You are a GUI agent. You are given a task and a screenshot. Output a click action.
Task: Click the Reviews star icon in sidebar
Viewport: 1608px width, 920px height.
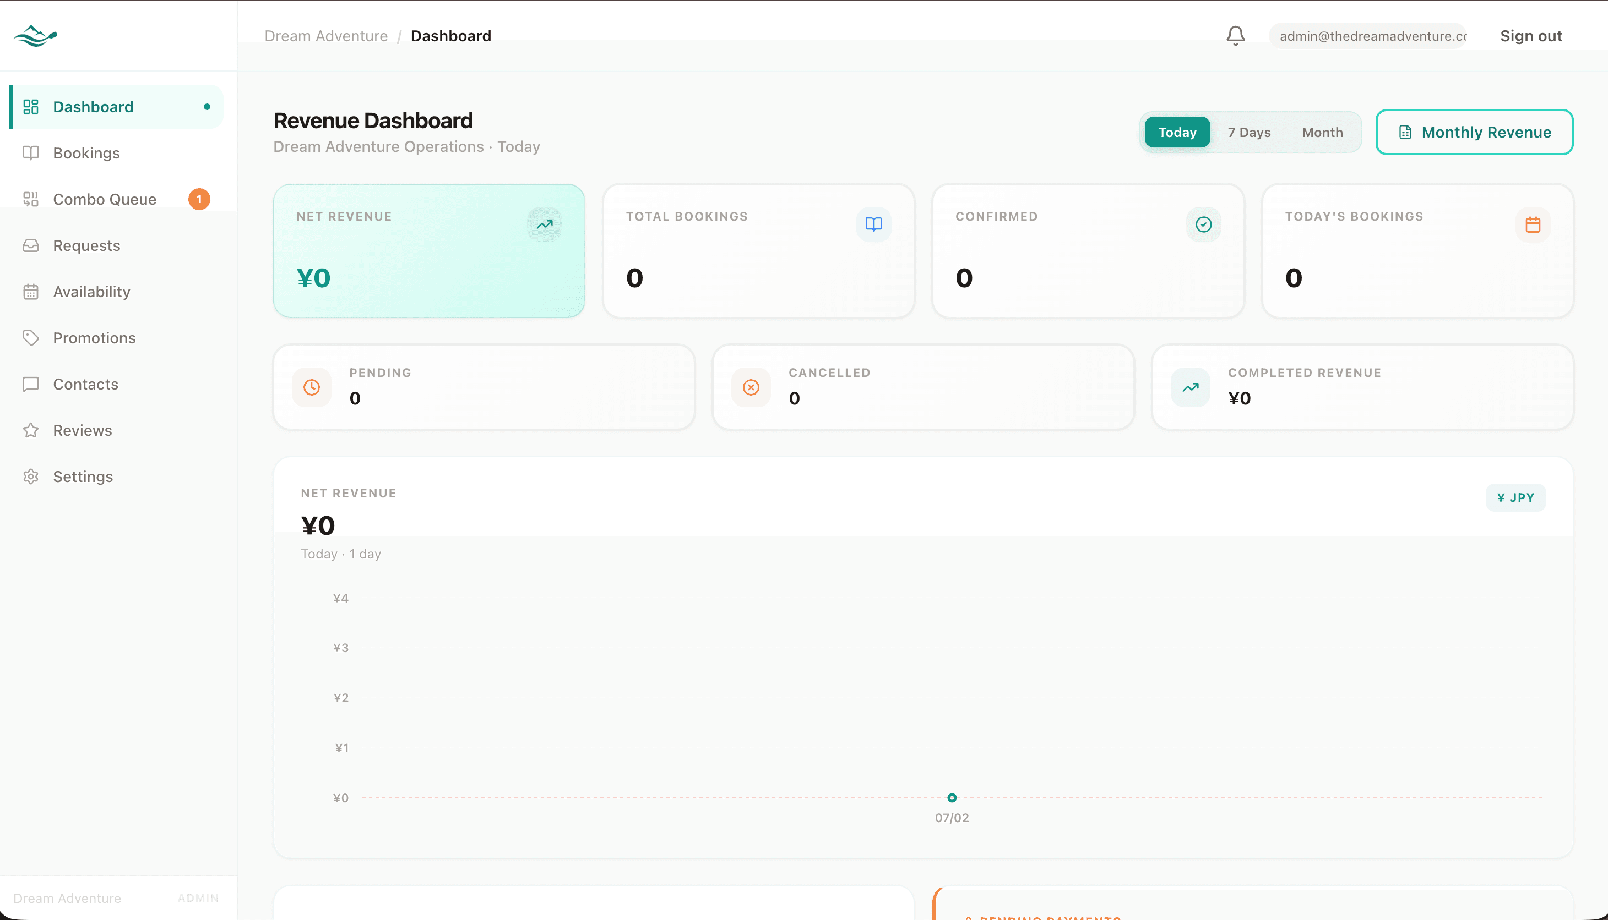coord(31,430)
